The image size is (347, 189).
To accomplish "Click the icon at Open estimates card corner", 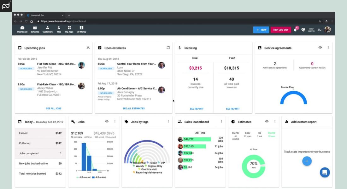I will [x=168, y=48].
